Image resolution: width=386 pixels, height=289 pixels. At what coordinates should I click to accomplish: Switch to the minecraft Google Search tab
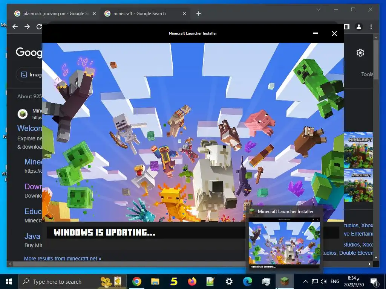145,14
